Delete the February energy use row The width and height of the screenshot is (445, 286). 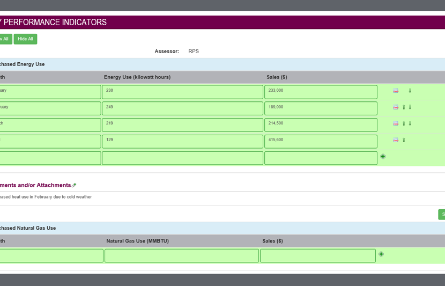(x=396, y=107)
